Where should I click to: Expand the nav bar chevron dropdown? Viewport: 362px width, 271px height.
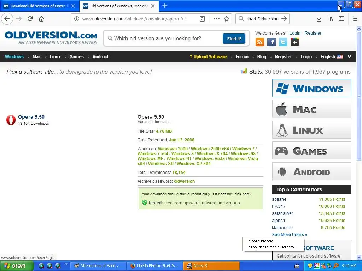click(x=349, y=56)
